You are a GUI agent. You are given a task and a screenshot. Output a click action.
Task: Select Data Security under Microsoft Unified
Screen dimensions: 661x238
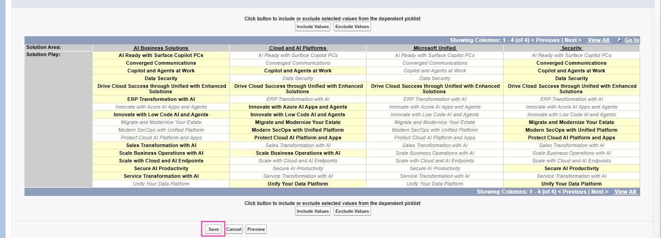click(435, 78)
